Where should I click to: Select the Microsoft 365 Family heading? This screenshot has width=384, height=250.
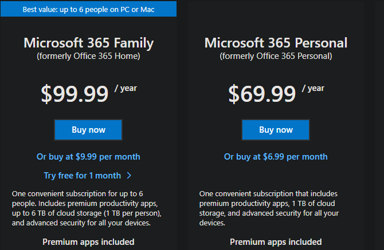(x=88, y=43)
